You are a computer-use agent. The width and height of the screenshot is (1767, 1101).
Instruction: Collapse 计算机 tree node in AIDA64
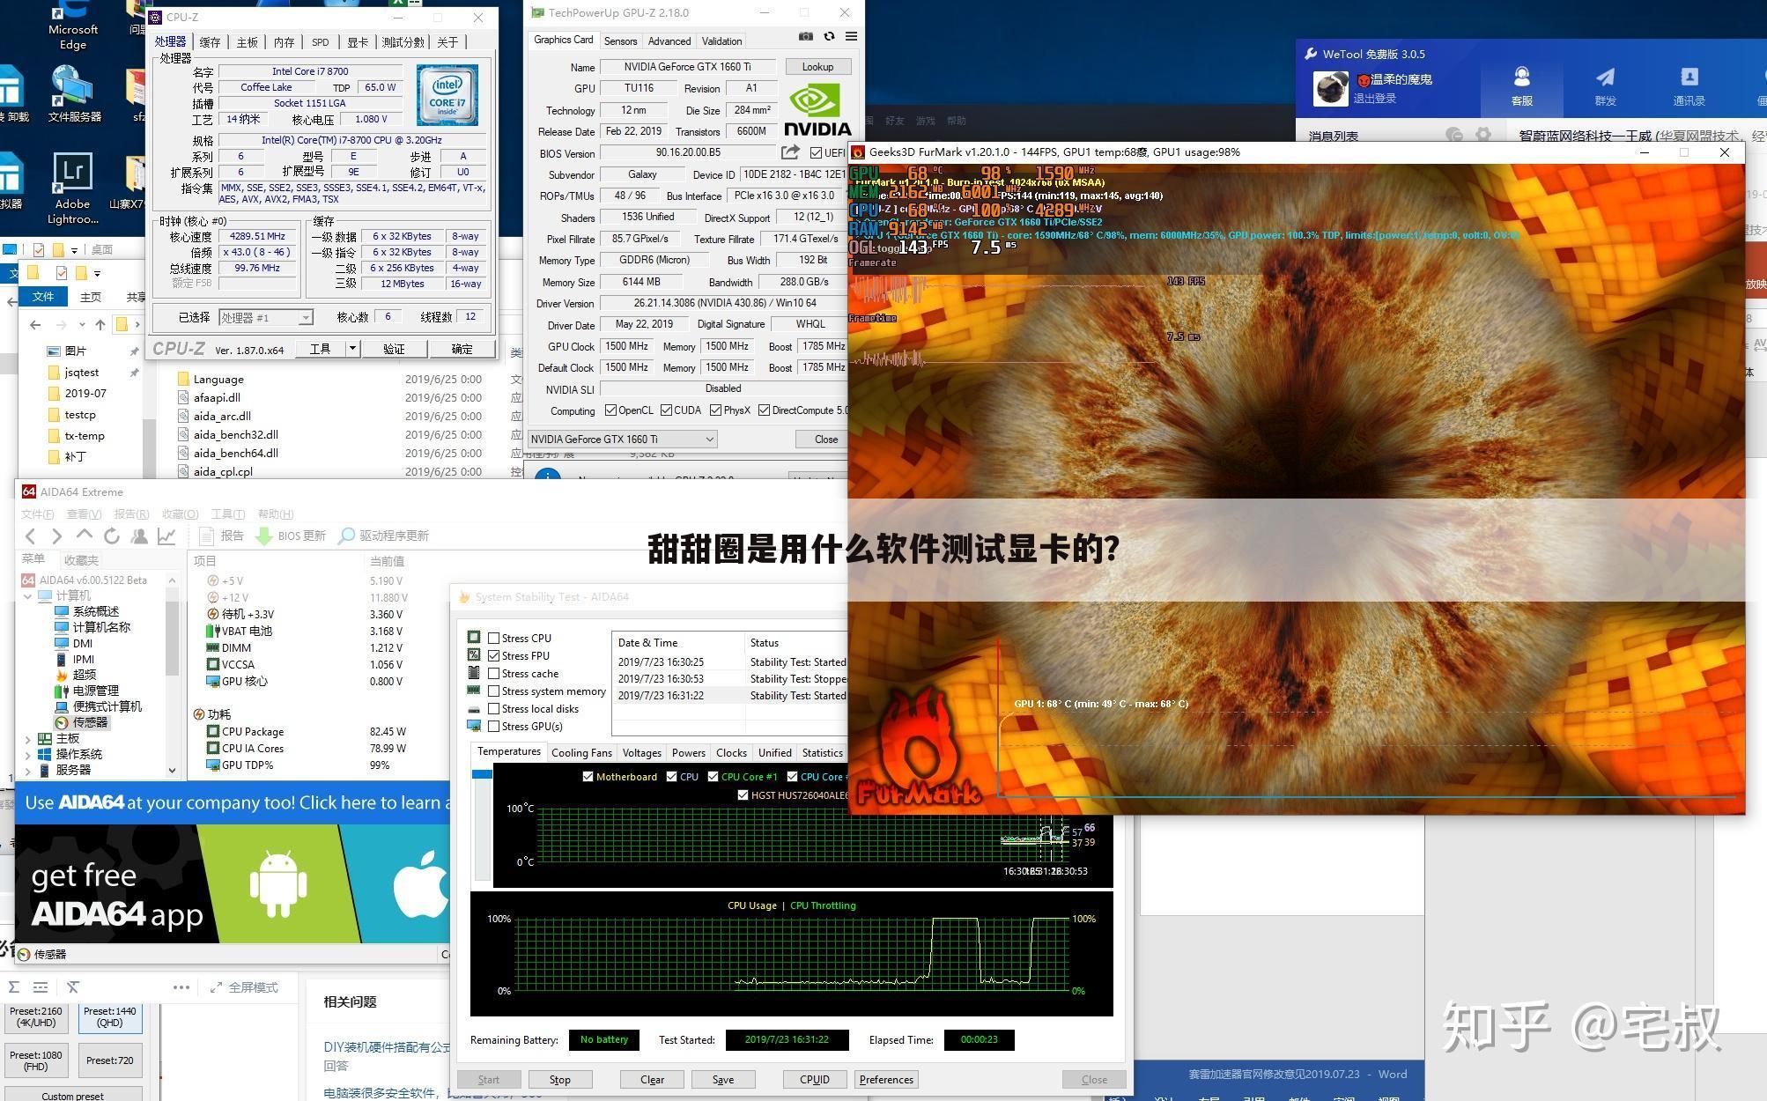pyautogui.click(x=27, y=596)
